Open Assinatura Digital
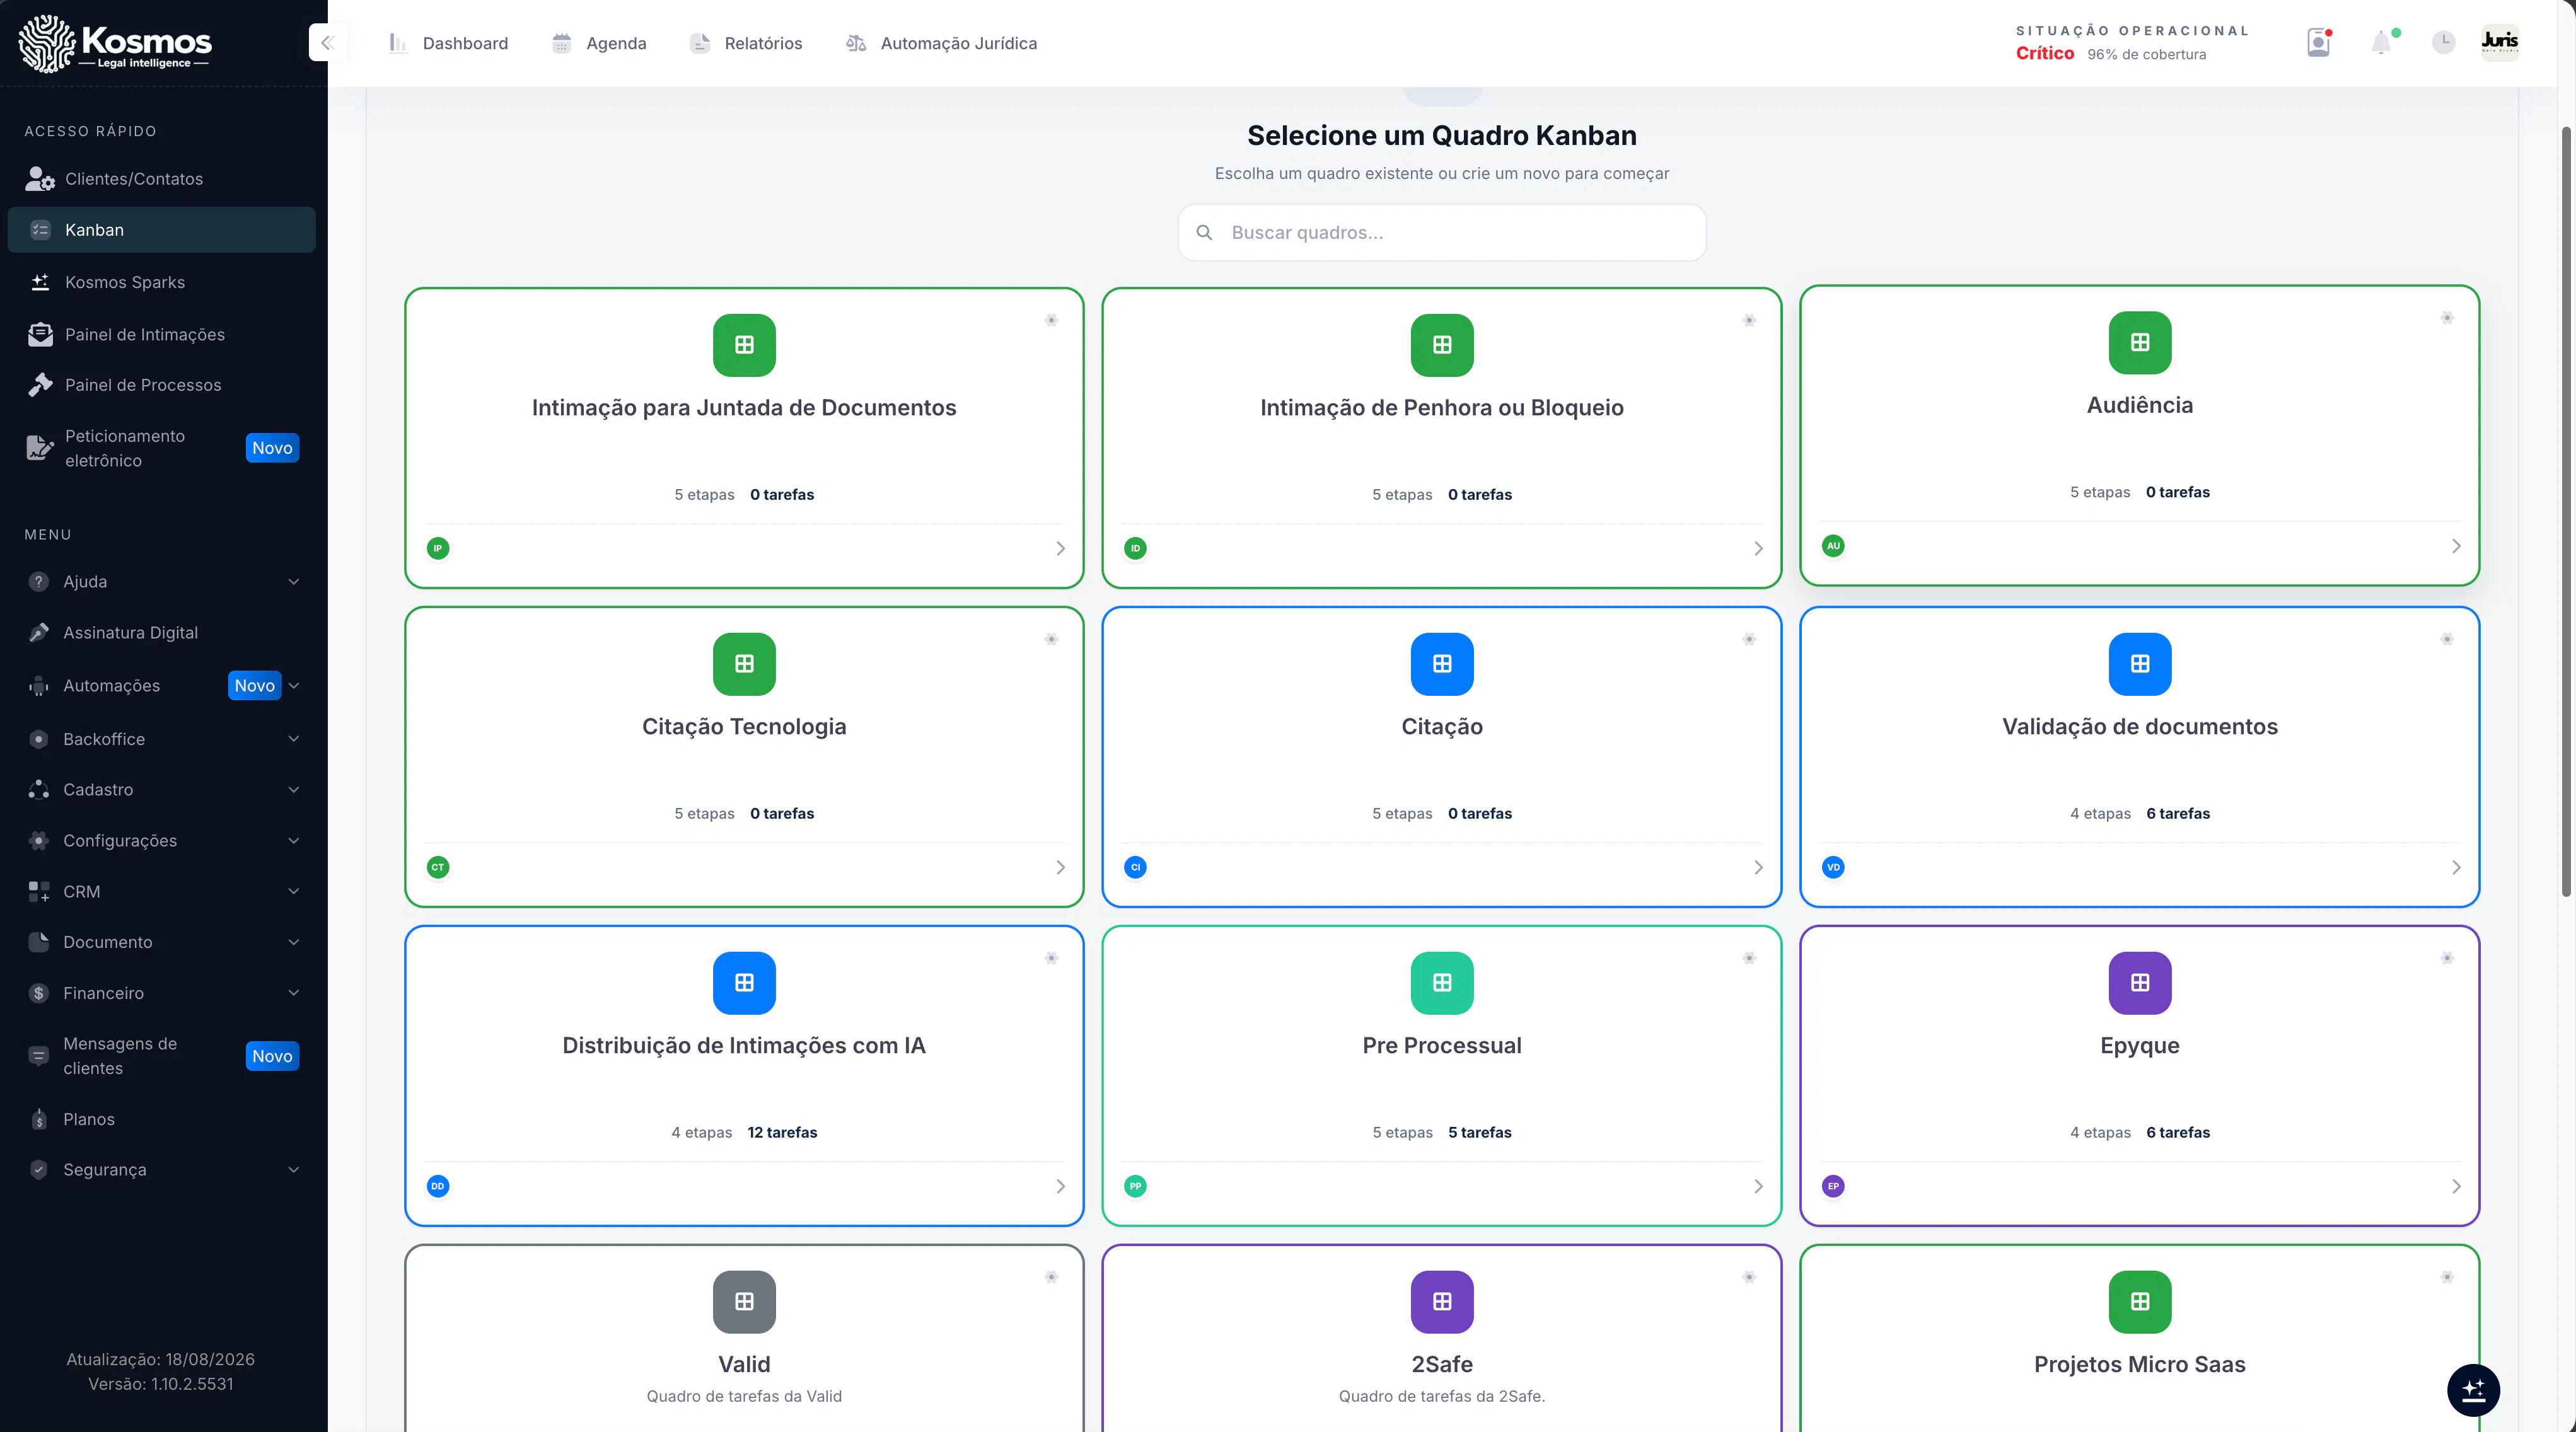Image resolution: width=2576 pixels, height=1432 pixels. point(162,633)
